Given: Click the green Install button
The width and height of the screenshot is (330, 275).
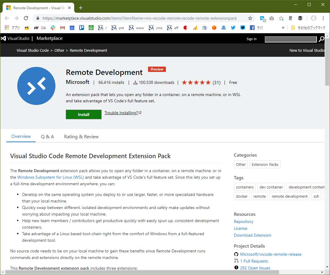Looking at the screenshot, I should pyautogui.click(x=84, y=114).
